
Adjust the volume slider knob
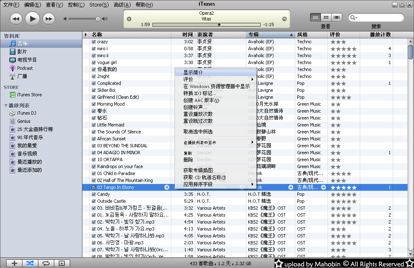coord(98,19)
